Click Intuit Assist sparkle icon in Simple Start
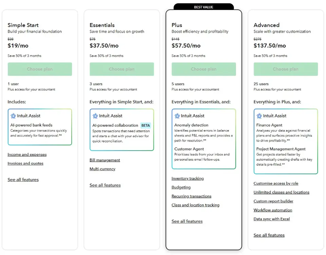Screen dimensions: 326x255 (x=13, y=116)
